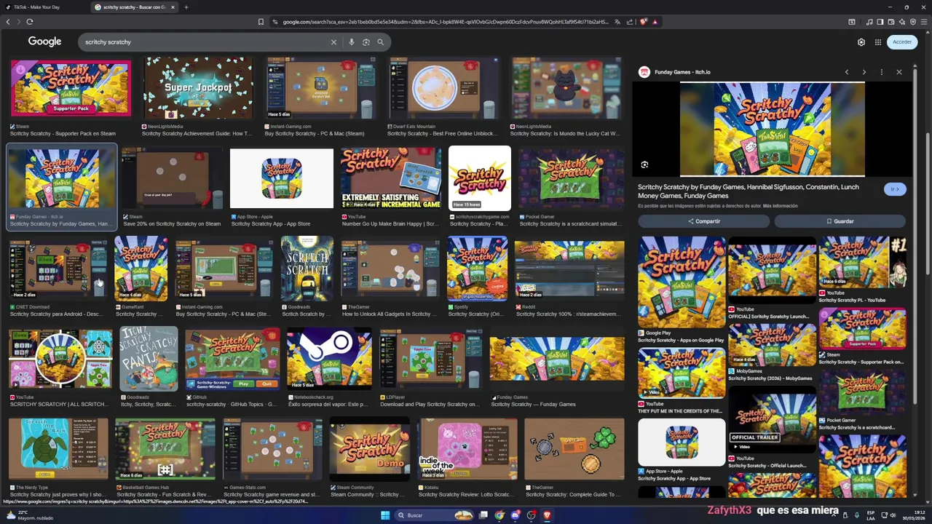This screenshot has width=932, height=524.
Task: Bookmark this page icon in address bar
Action: [x=261, y=22]
